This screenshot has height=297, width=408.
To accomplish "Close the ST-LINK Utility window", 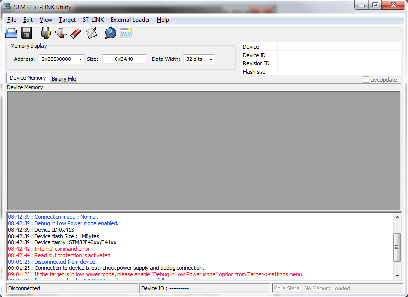I will (x=393, y=5).
